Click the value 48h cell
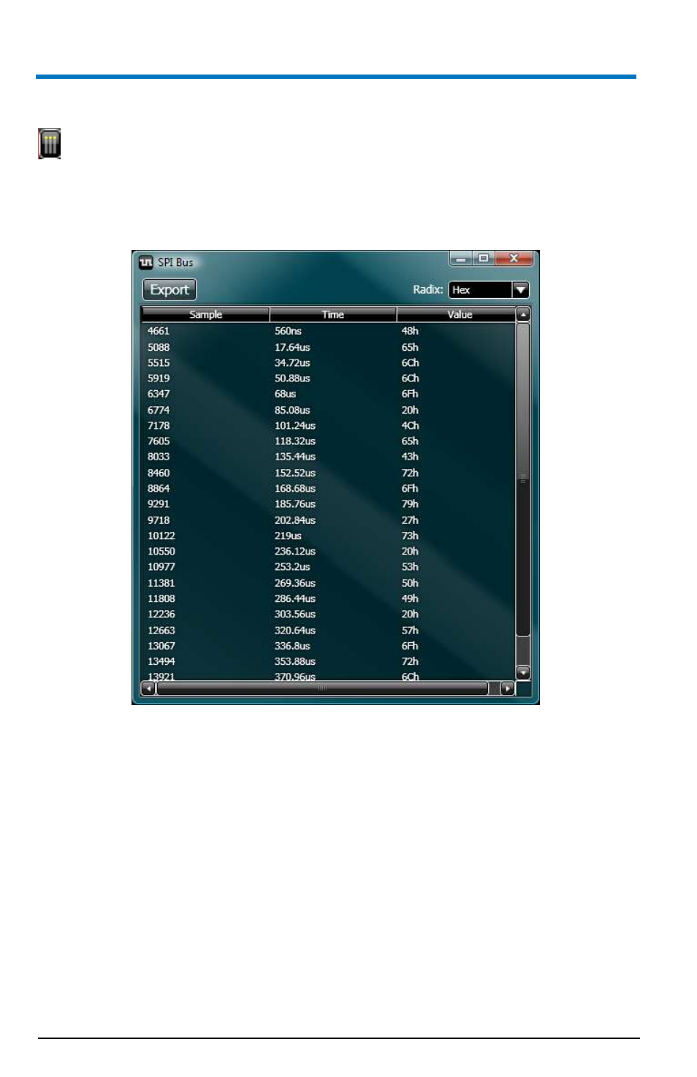Viewport: 697px width, 1077px height. tap(410, 331)
